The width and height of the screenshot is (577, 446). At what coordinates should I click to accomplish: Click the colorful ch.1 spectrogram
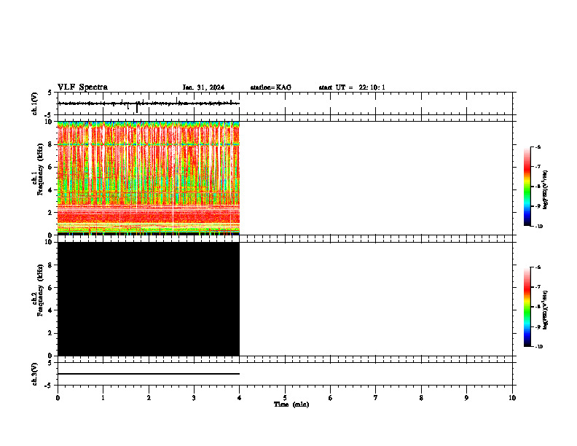149,178
